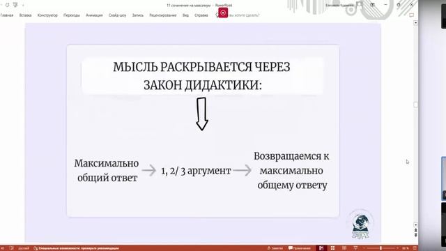Fit slide to current window icon
The width and height of the screenshot is (446, 251).
pos(415,248)
